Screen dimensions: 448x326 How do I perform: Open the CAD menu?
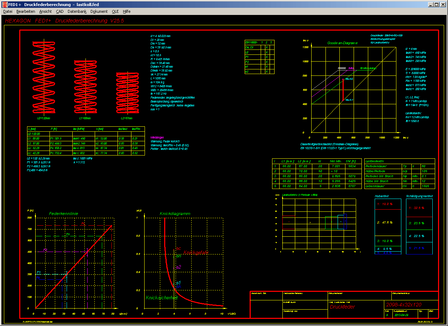(60, 11)
